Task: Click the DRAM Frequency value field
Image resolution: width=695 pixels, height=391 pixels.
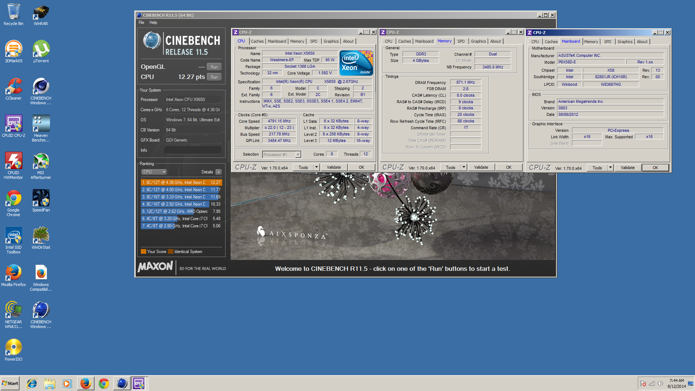Action: point(466,83)
